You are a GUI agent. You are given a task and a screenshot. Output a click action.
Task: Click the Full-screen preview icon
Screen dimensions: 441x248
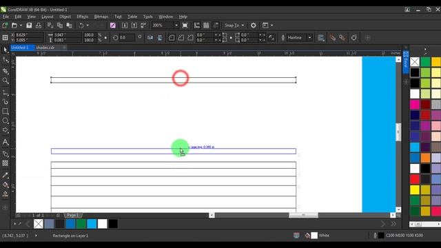(185, 25)
